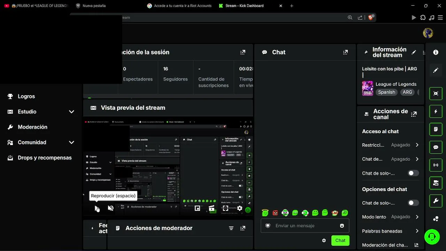This screenshot has width=446, height=251.
Task: Edit stream info with the pencil icon
Action: click(x=414, y=52)
